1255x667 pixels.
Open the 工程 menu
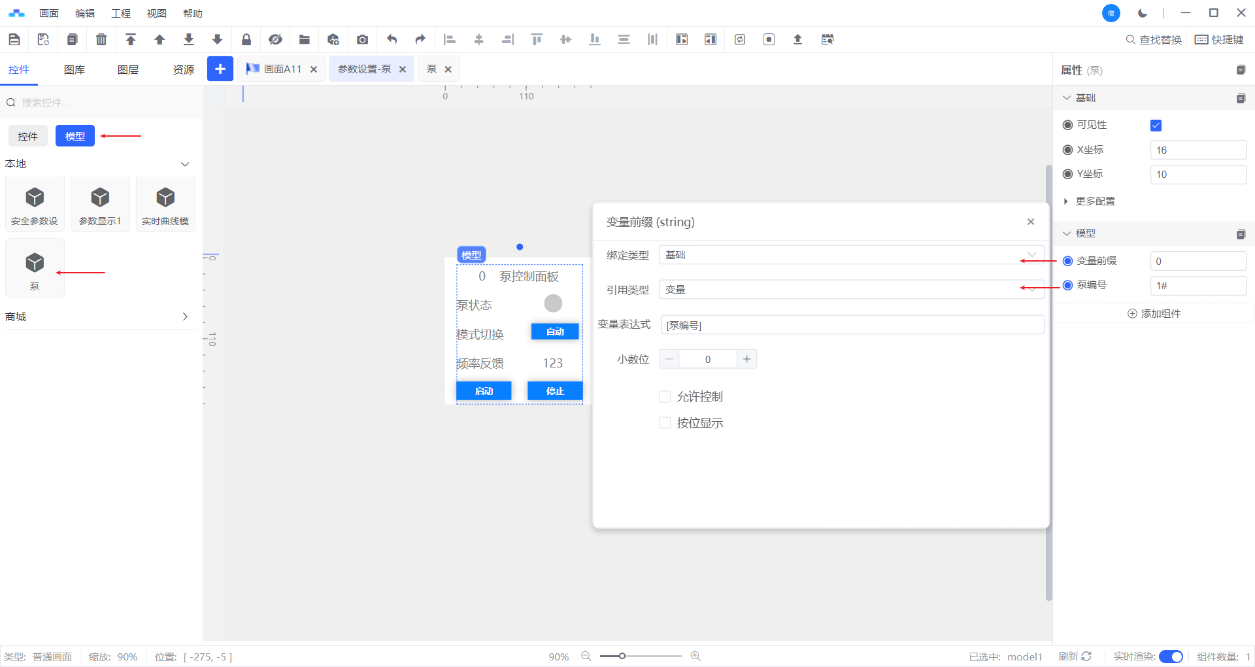[x=121, y=13]
